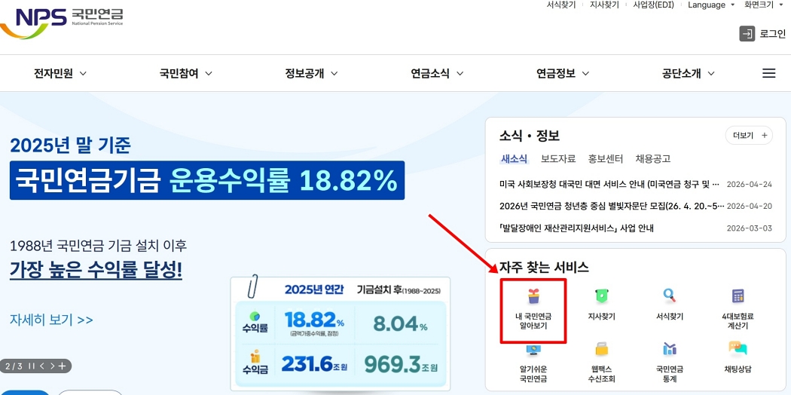791x395 pixels.
Task: Expand the 전자민원 menu
Action: pos(60,74)
